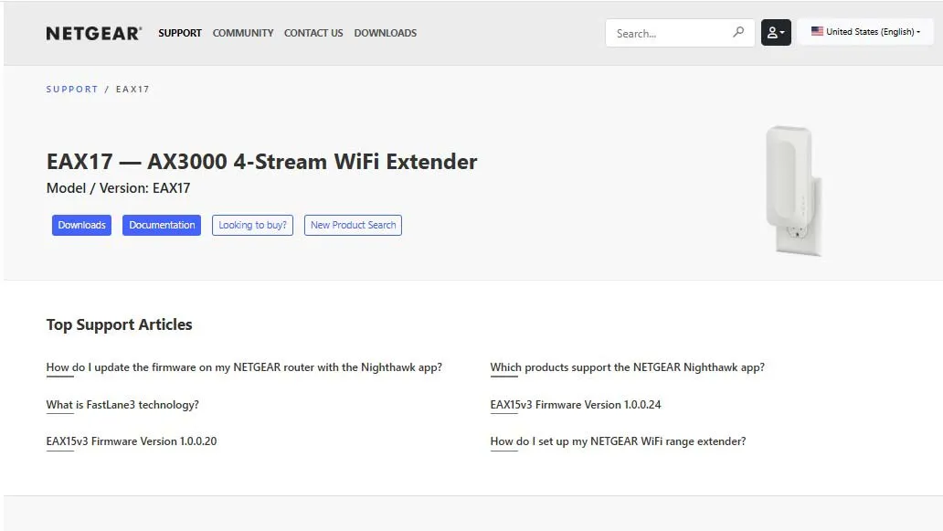Open the account sign-in icon

(x=772, y=33)
